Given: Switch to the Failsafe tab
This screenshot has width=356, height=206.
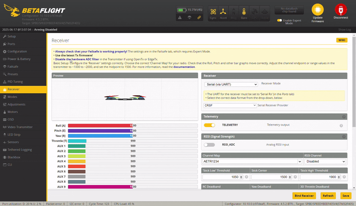Looking at the screenshot, I should tap(23, 67).
